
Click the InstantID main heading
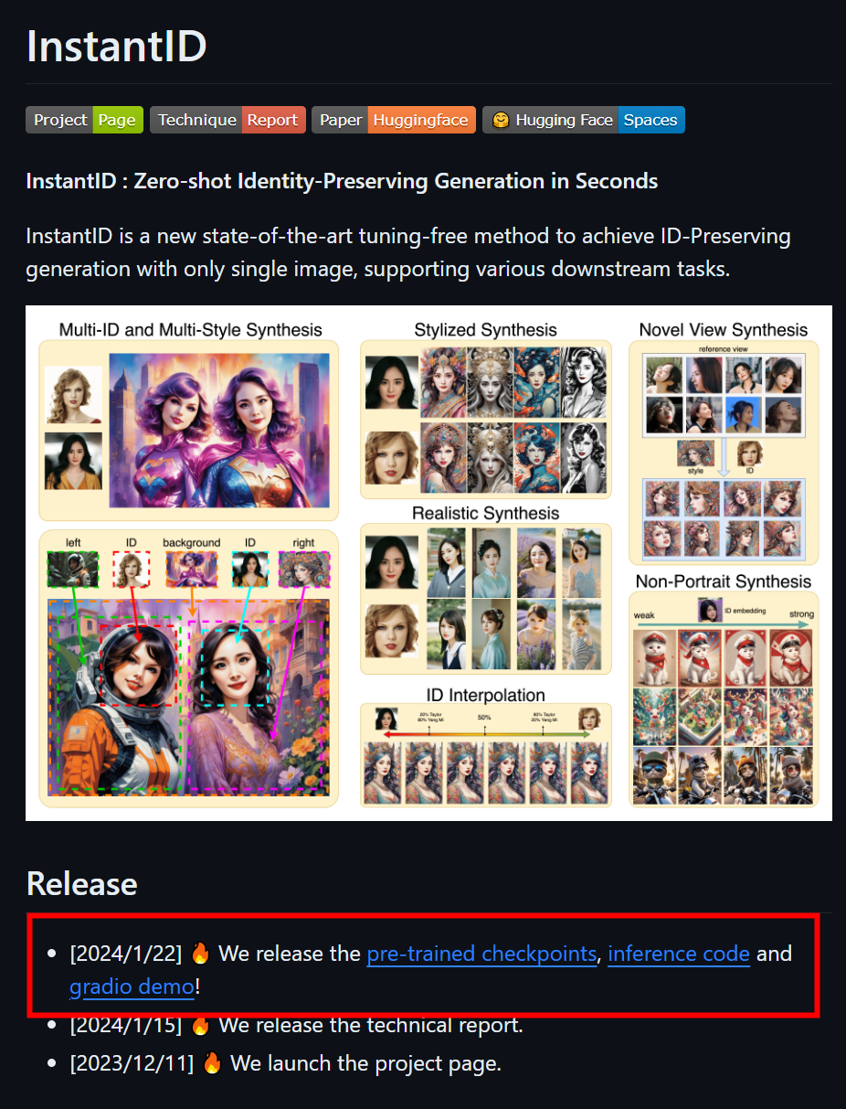tap(117, 46)
